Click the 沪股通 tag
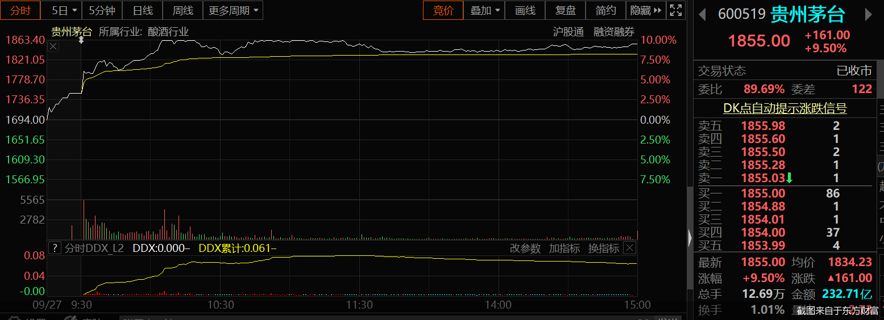This screenshot has height=320, width=884. [568, 32]
